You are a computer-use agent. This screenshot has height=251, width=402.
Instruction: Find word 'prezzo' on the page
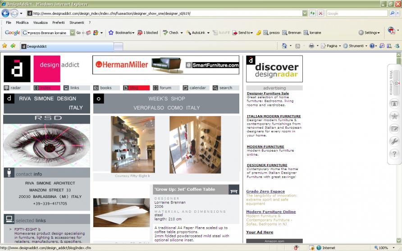[x=271, y=32]
